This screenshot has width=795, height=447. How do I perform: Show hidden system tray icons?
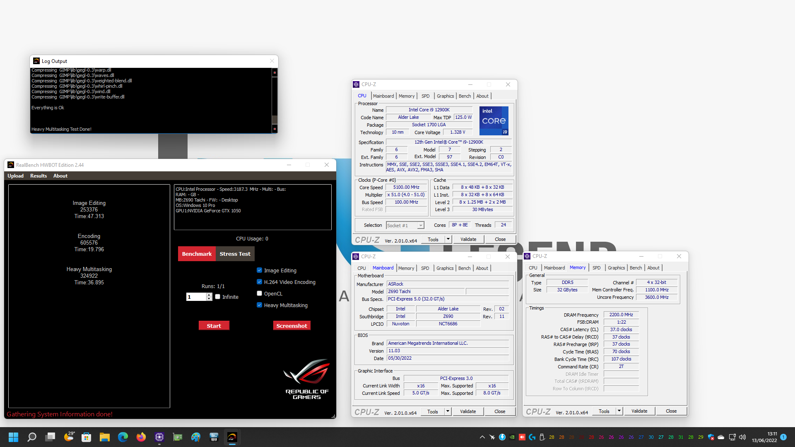click(x=482, y=437)
